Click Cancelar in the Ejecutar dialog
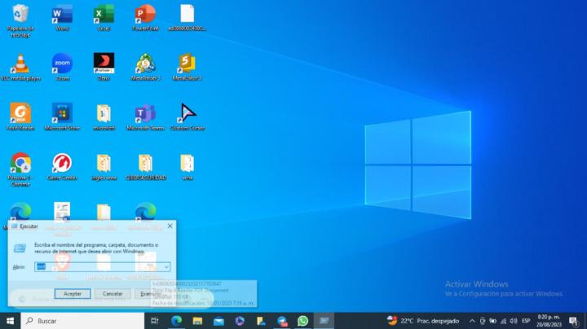This screenshot has width=587, height=329. click(x=113, y=294)
